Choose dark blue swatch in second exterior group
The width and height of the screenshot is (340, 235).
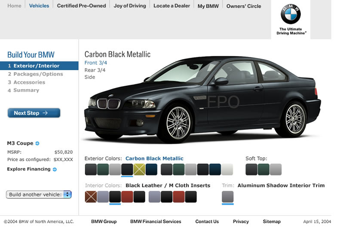(x=215, y=169)
